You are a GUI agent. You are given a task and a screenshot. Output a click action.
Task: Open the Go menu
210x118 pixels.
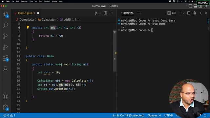(x=36, y=1)
